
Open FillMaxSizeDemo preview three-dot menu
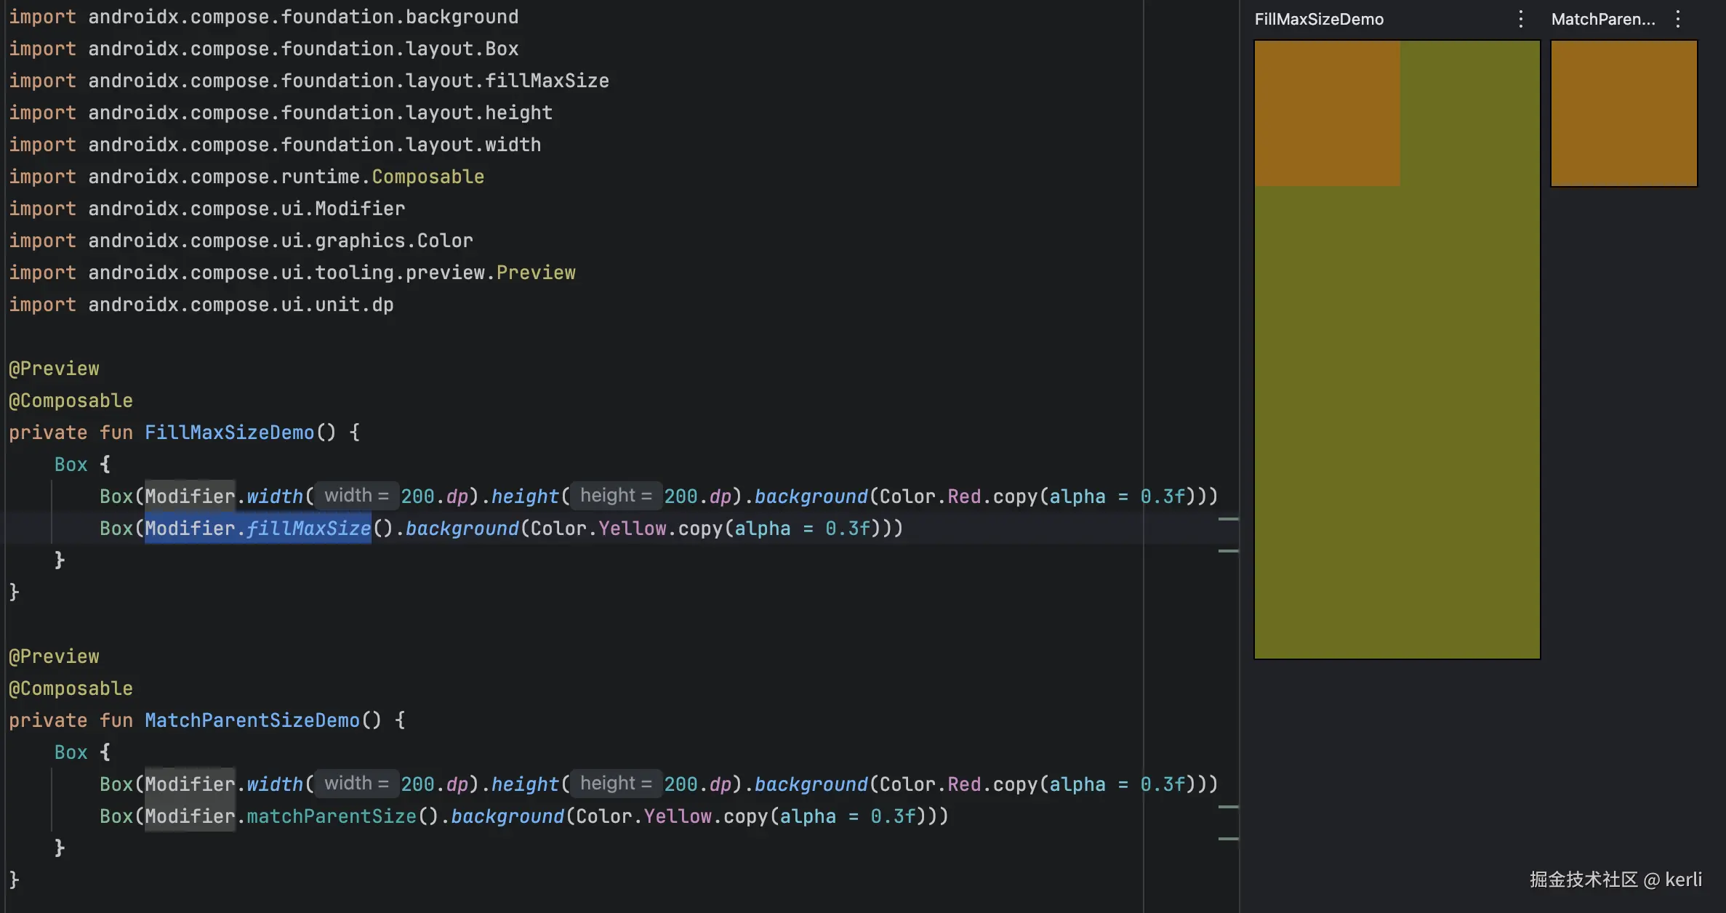1520,19
